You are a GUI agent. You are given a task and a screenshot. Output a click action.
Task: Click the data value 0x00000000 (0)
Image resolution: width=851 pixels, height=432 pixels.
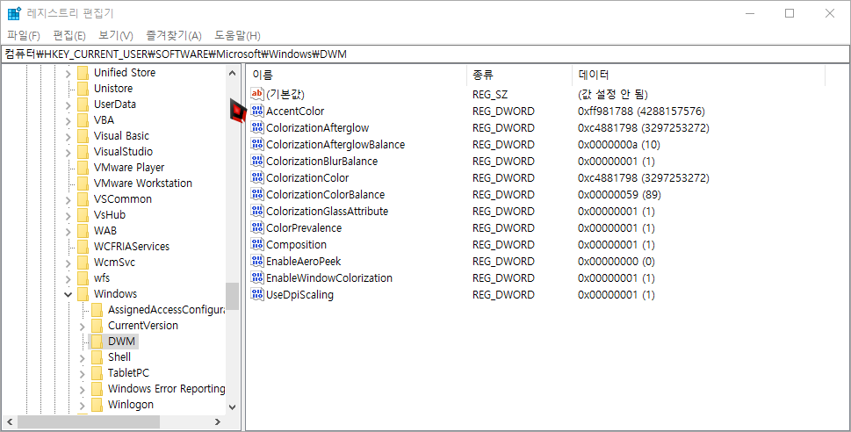click(616, 261)
